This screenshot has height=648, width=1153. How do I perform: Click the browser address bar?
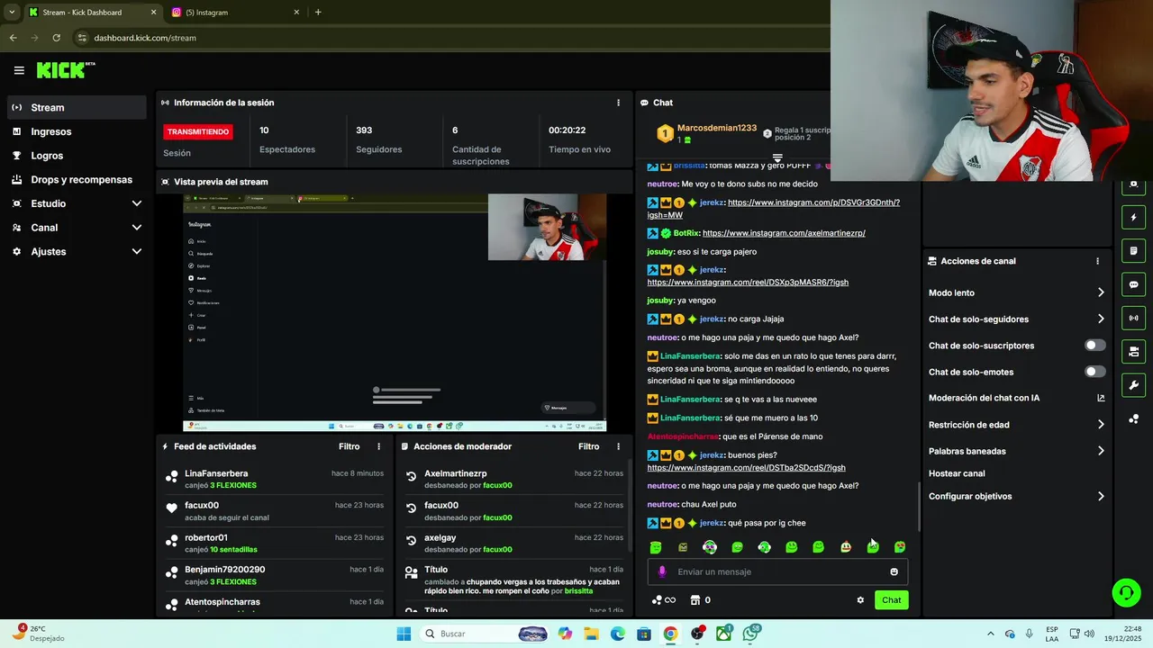pyautogui.click(x=450, y=38)
